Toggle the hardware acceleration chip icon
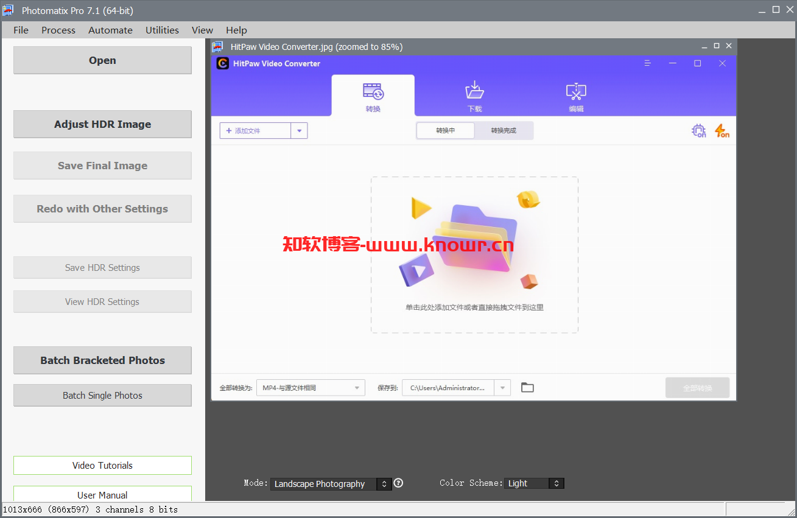797x518 pixels. (x=698, y=131)
